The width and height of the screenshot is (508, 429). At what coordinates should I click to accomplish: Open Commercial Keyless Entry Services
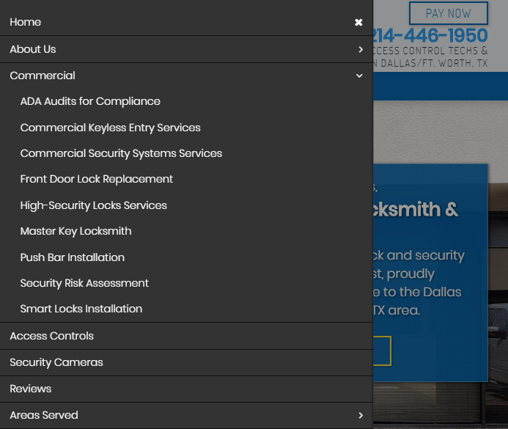click(x=110, y=128)
